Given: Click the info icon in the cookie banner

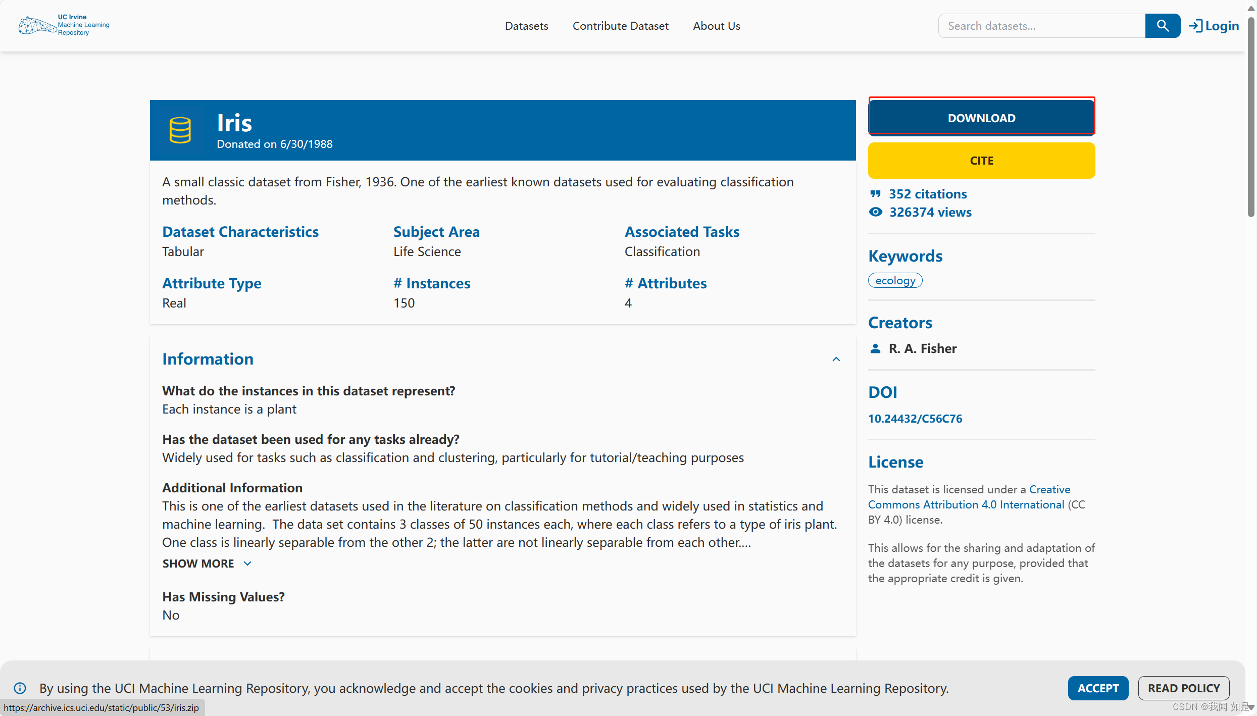Looking at the screenshot, I should point(20,688).
